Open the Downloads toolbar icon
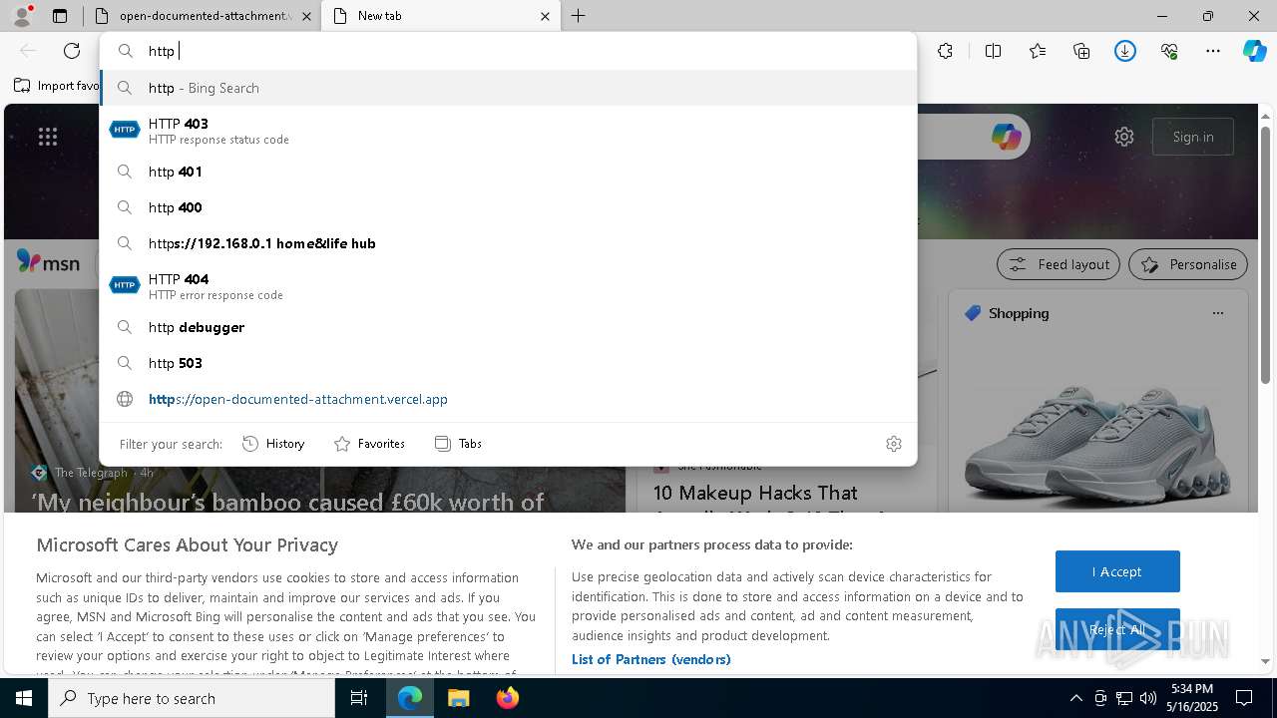The width and height of the screenshot is (1277, 718). (x=1125, y=51)
